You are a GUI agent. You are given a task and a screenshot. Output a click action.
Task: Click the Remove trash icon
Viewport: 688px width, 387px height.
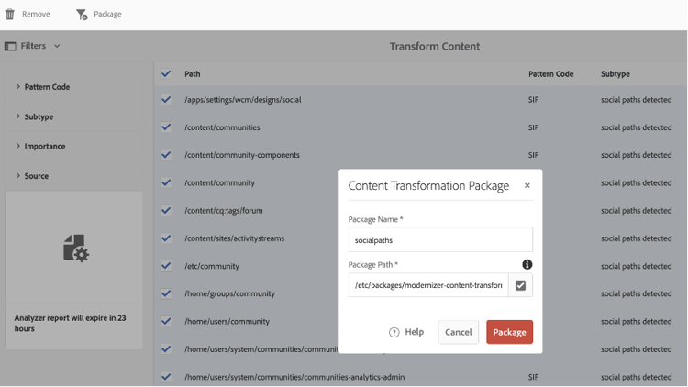(x=10, y=14)
